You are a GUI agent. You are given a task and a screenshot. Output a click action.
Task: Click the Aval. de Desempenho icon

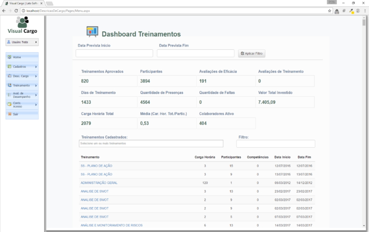tap(9, 95)
